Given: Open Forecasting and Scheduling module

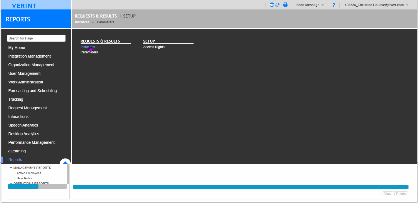Looking at the screenshot, I should click(x=32, y=91).
